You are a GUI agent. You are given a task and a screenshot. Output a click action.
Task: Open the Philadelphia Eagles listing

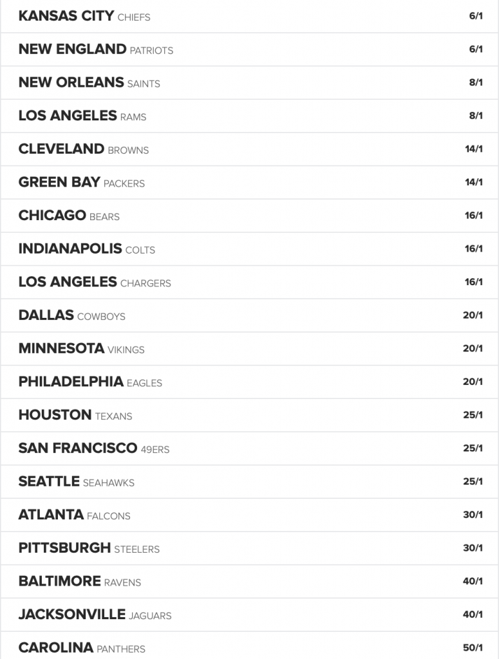point(249,382)
